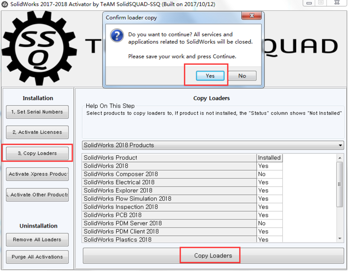Decline the loader copy with No
This screenshot has width=348, height=271.
pos(242,76)
